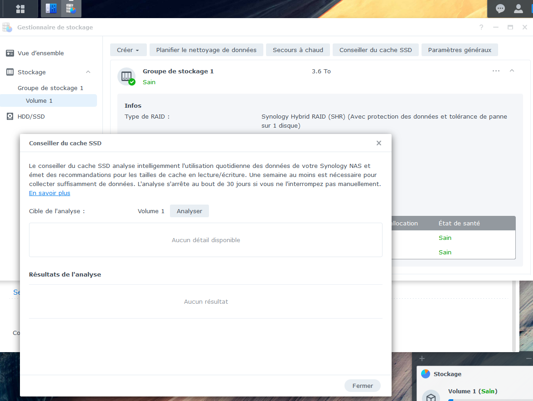Click the help question mark in Storage Manager
Screen dimensions: 533x401
[481, 27]
